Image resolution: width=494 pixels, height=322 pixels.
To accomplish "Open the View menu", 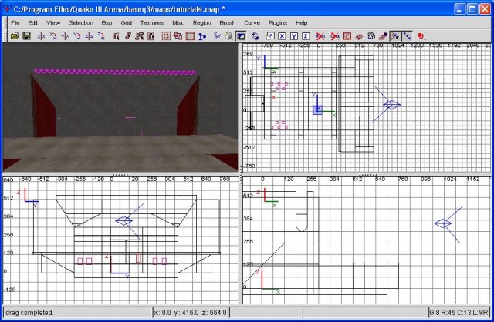I will click(53, 22).
